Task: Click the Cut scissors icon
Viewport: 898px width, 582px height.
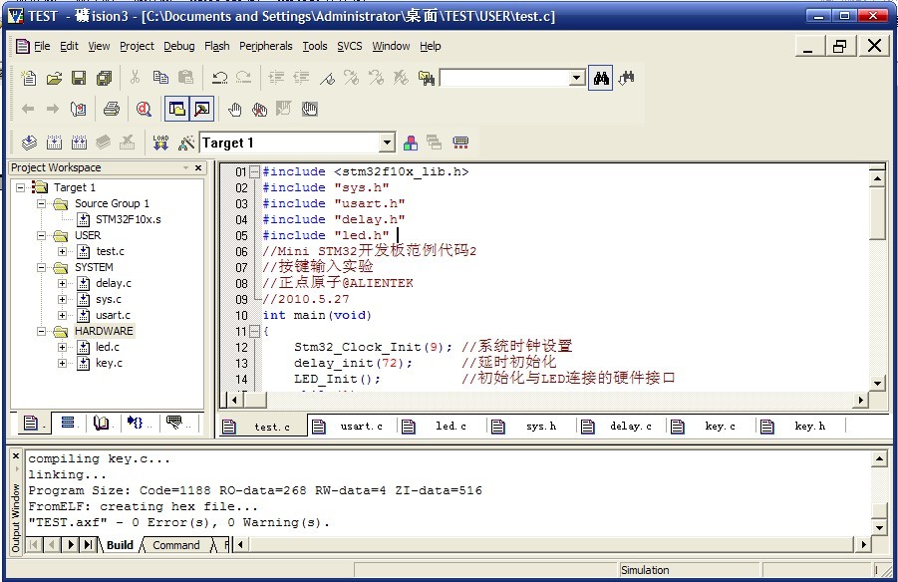Action: point(136,77)
